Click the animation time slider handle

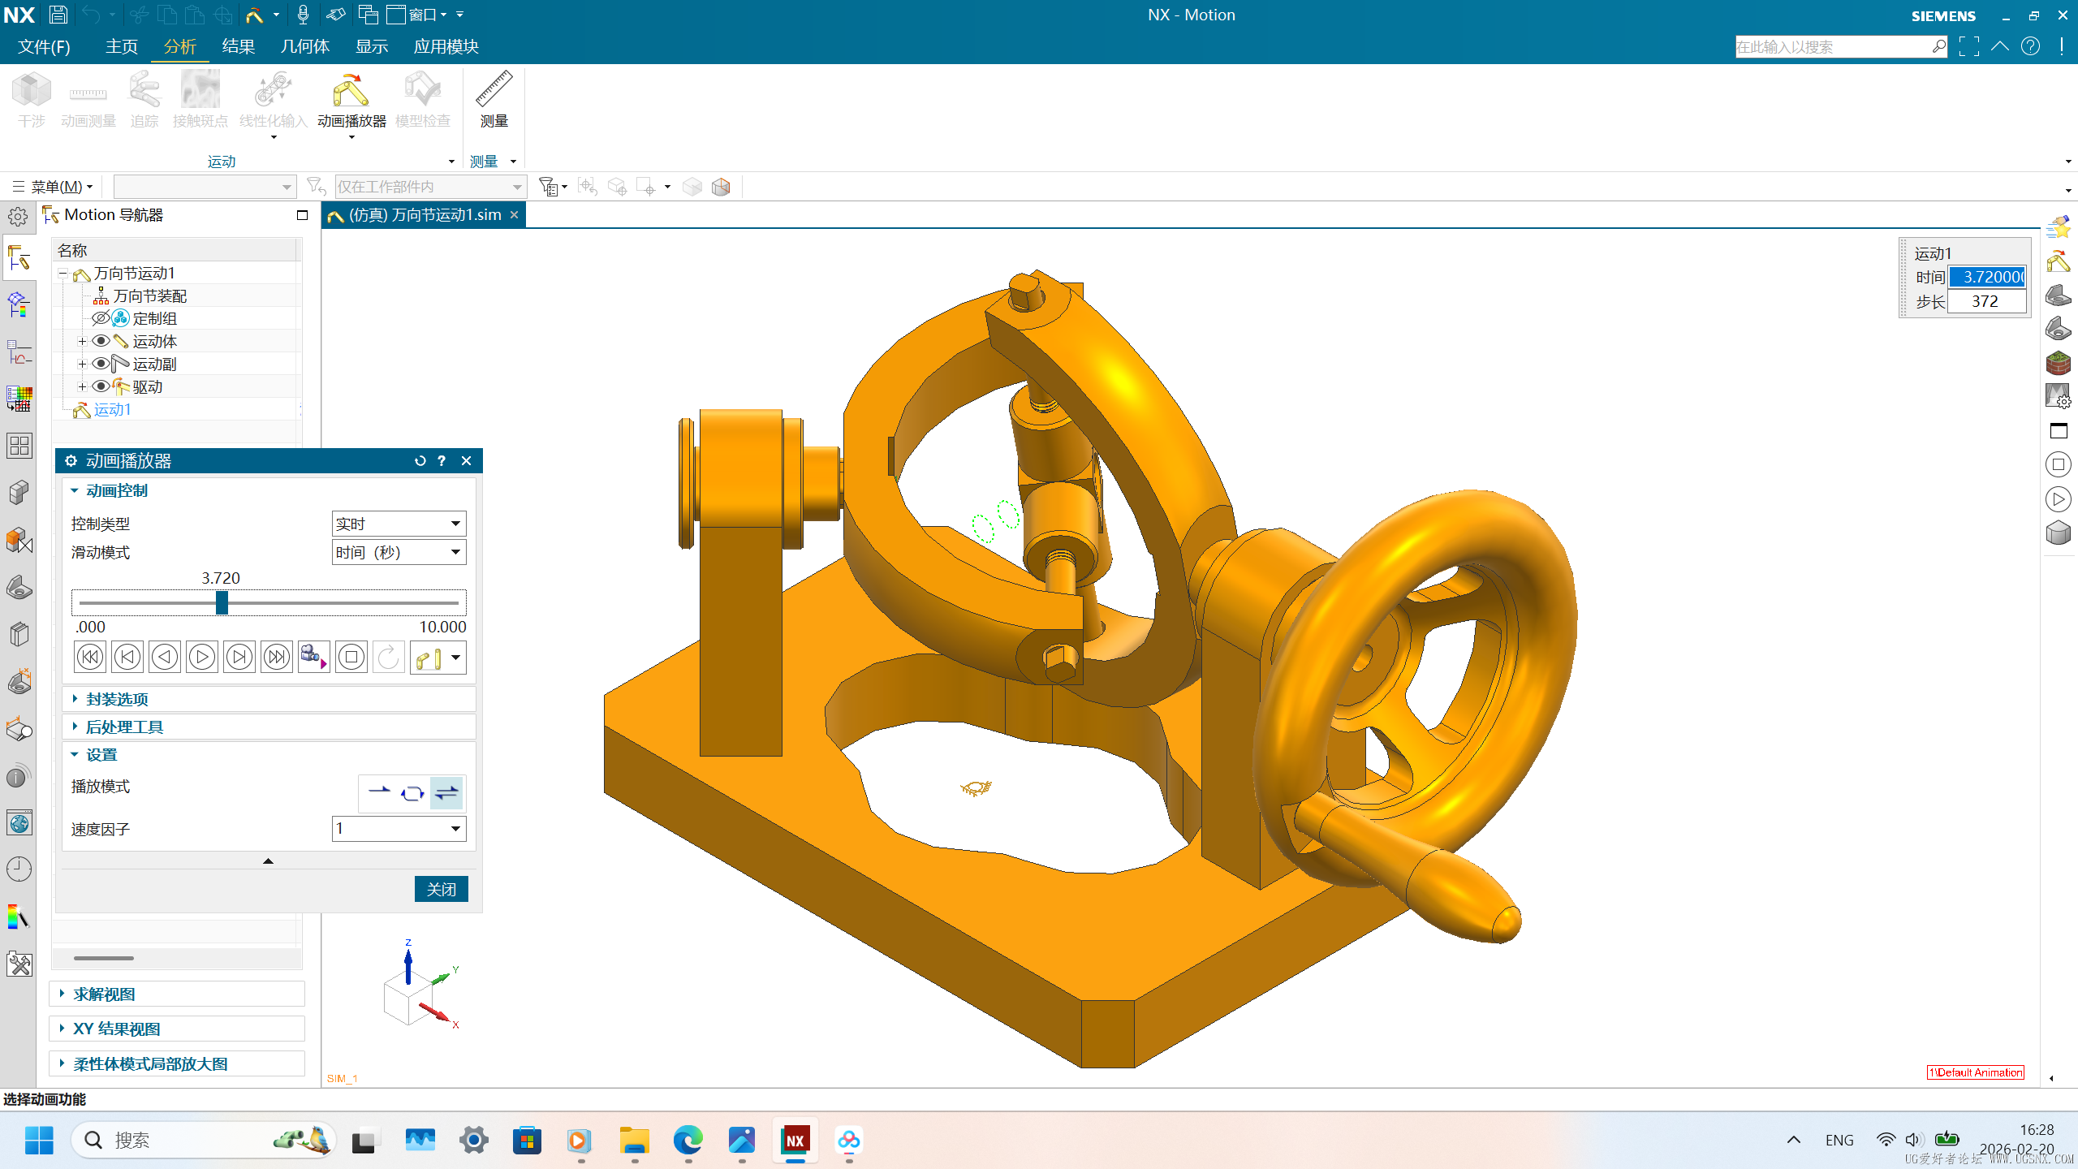click(222, 602)
